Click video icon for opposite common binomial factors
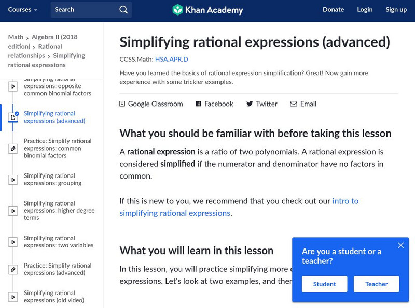415x308 pixels. click(x=13, y=86)
